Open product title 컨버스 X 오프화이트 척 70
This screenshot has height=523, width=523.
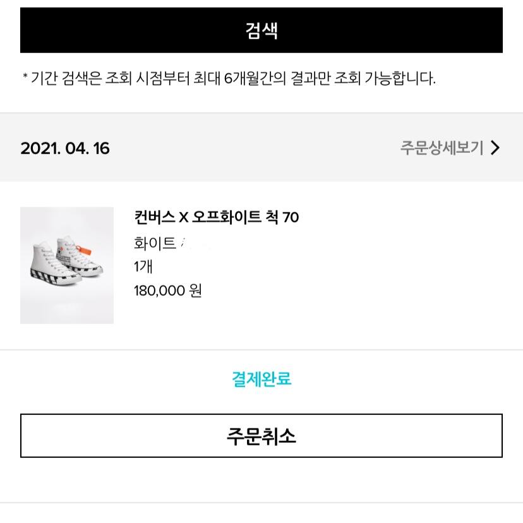(216, 217)
